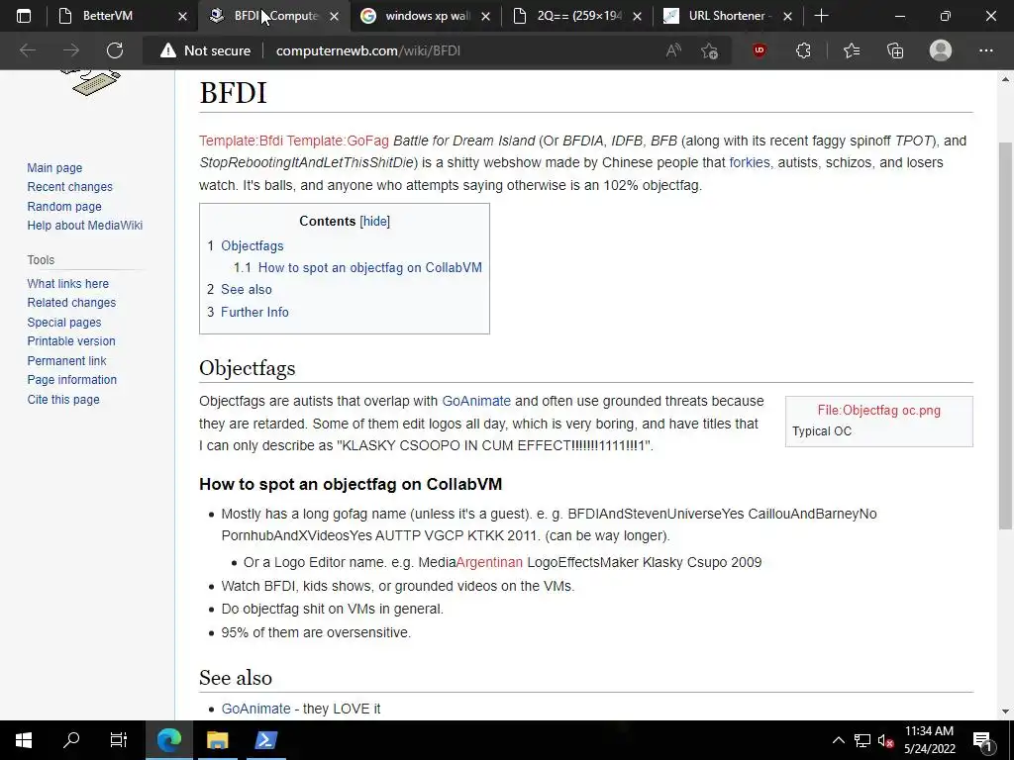Image resolution: width=1014 pixels, height=760 pixels.
Task: Switch to the URL Shortener tab
Action: pos(728,16)
